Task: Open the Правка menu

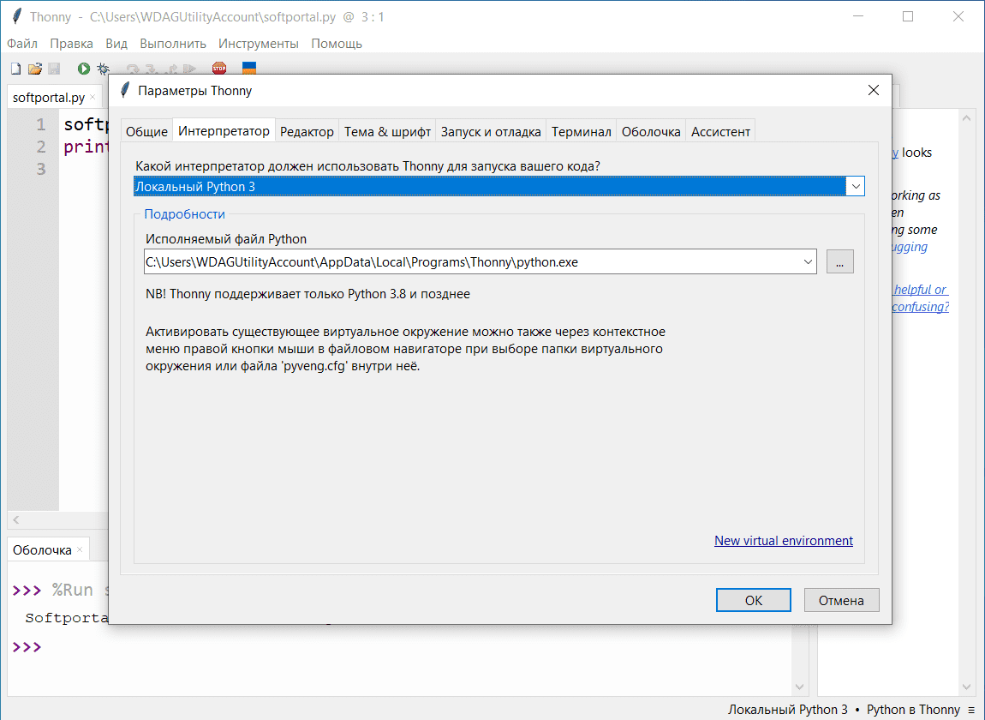Action: click(x=72, y=44)
